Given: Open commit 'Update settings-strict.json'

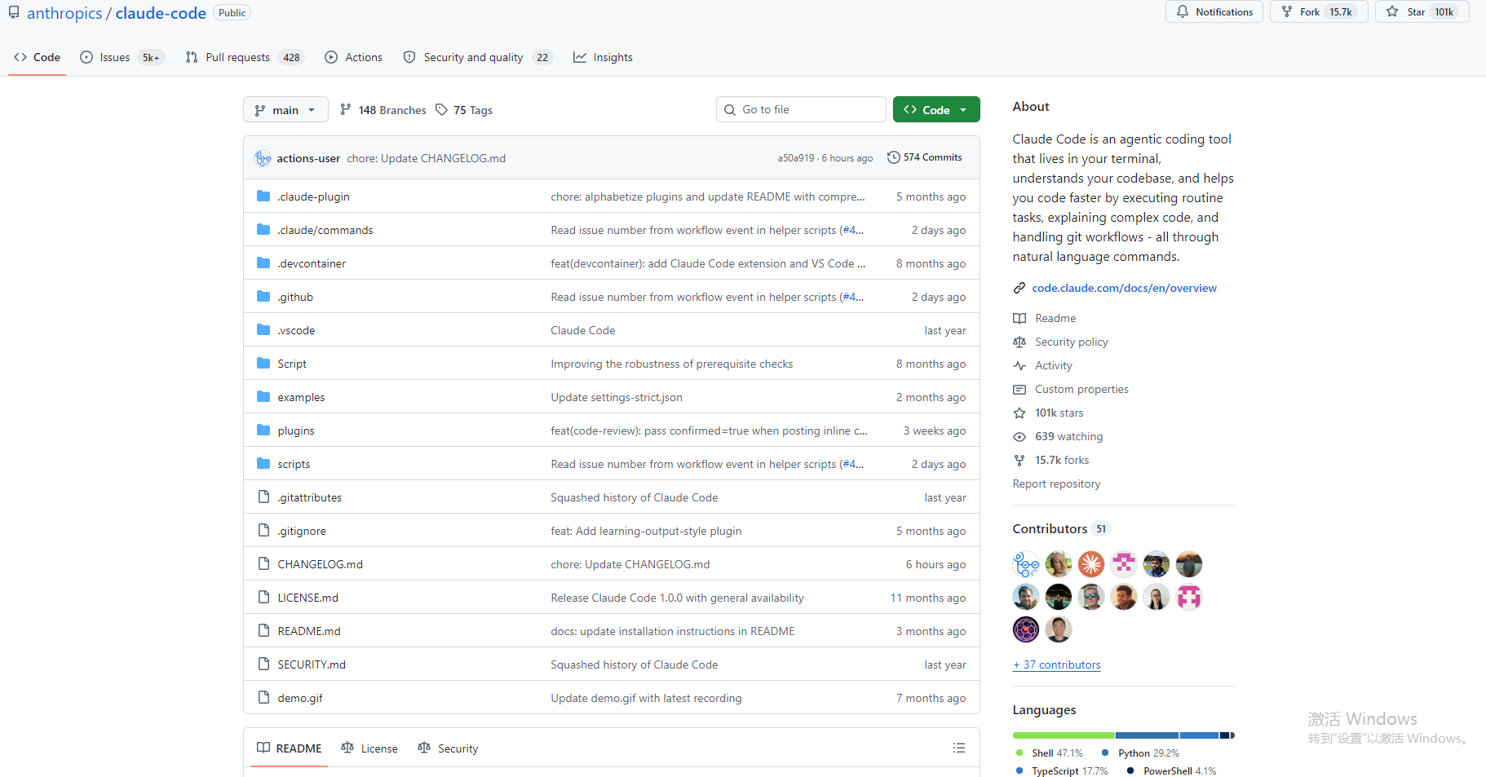Looking at the screenshot, I should (x=617, y=397).
